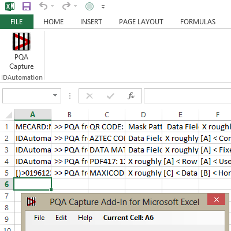Select cell C2 reading AZTEC CO
The height and width of the screenshot is (231, 231).
(107, 138)
